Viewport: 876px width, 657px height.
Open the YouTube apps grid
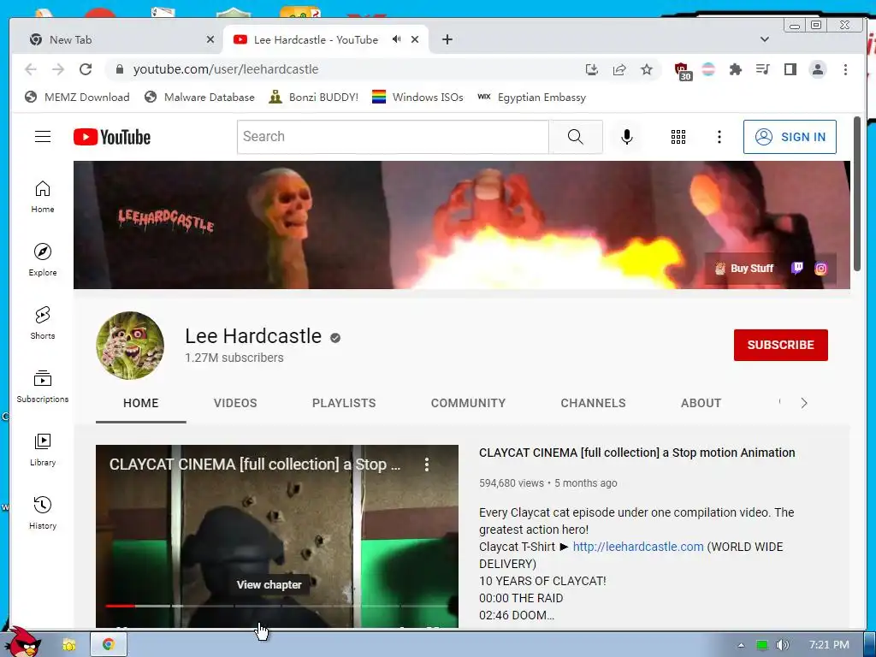click(x=678, y=137)
